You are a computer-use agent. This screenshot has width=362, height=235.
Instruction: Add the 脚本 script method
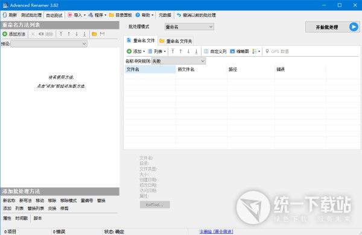37,218
